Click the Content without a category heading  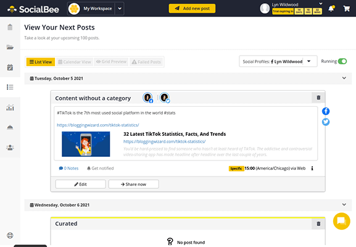93,98
